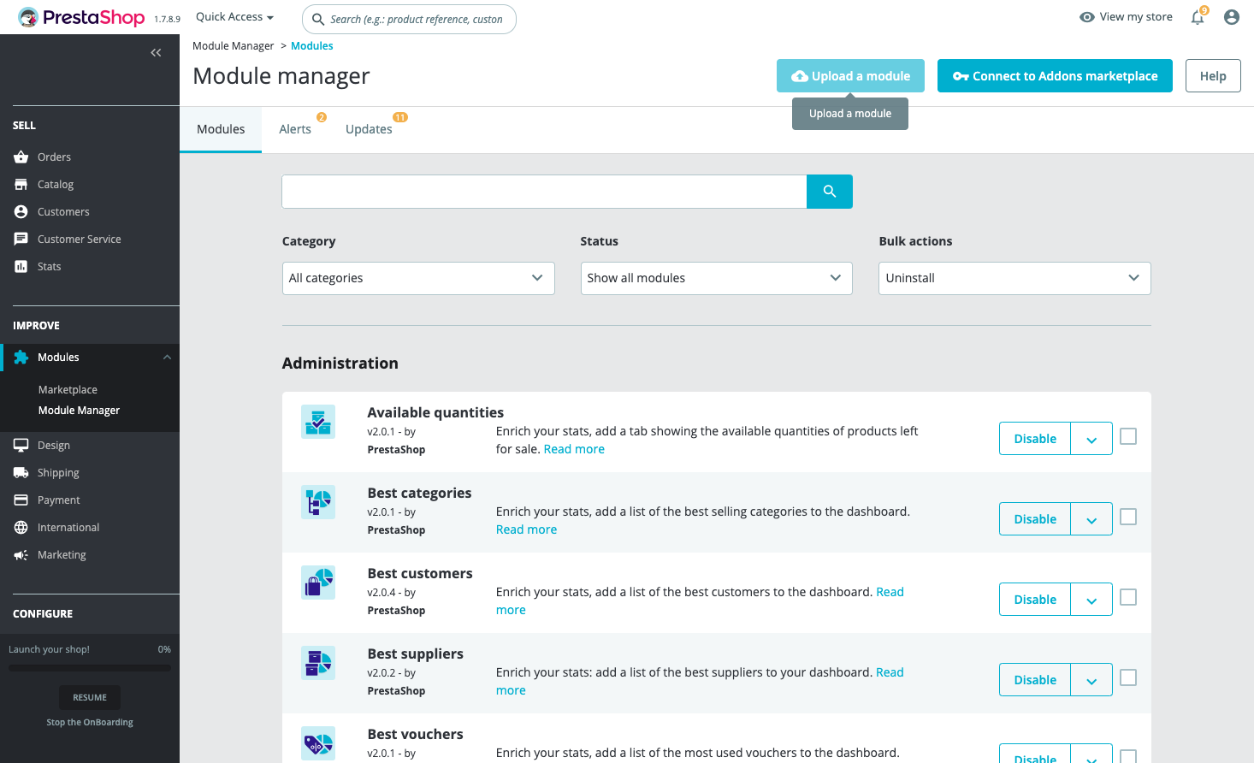This screenshot has width=1254, height=763.
Task: Click the Modules puzzle piece icon
Action: point(21,358)
